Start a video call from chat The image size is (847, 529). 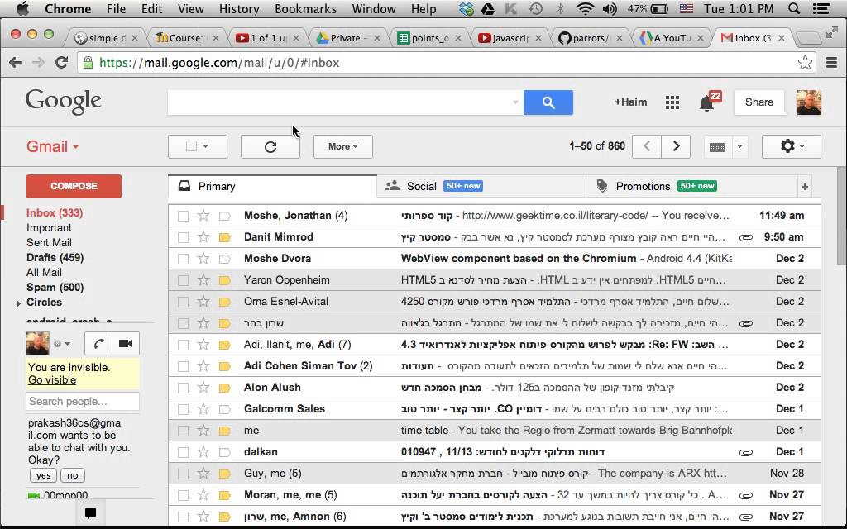(x=126, y=343)
